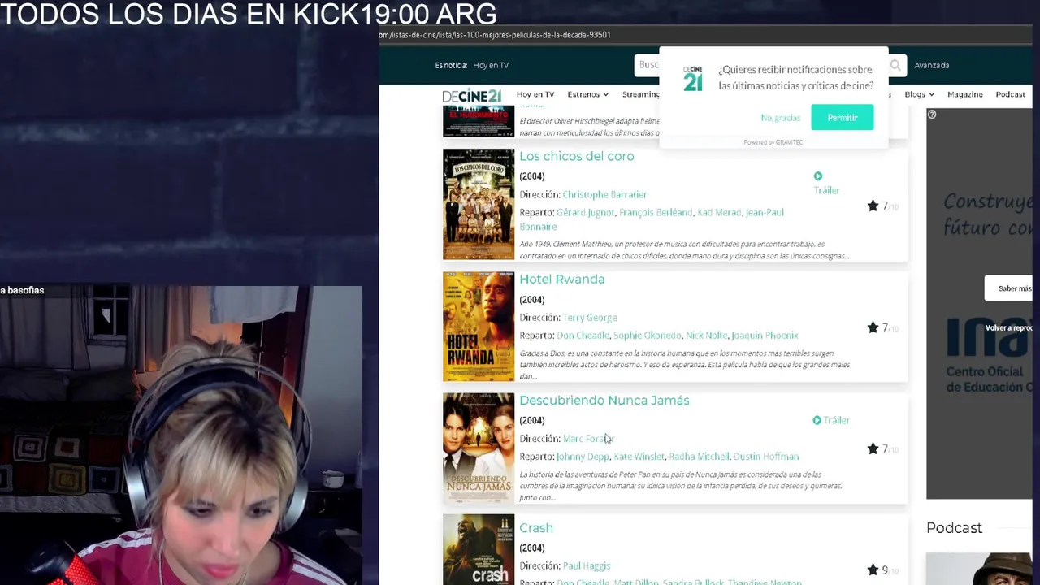Click Hoy en TV next to Es noticia
This screenshot has height=585, width=1040.
pos(491,65)
